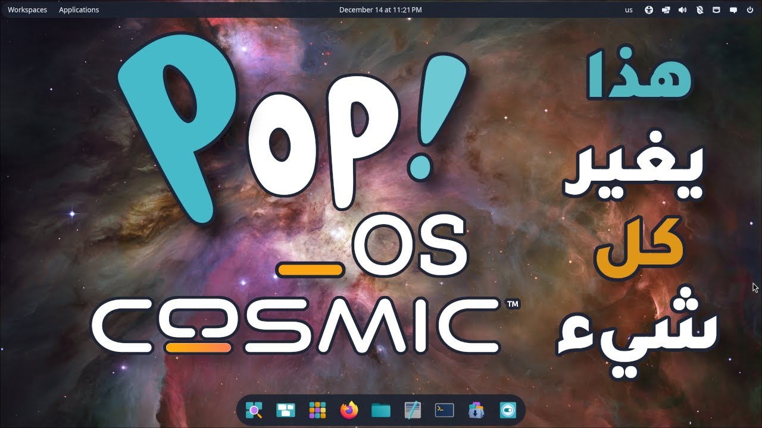Open COSMIC Files from the dock
762x428 pixels.
tap(381, 410)
